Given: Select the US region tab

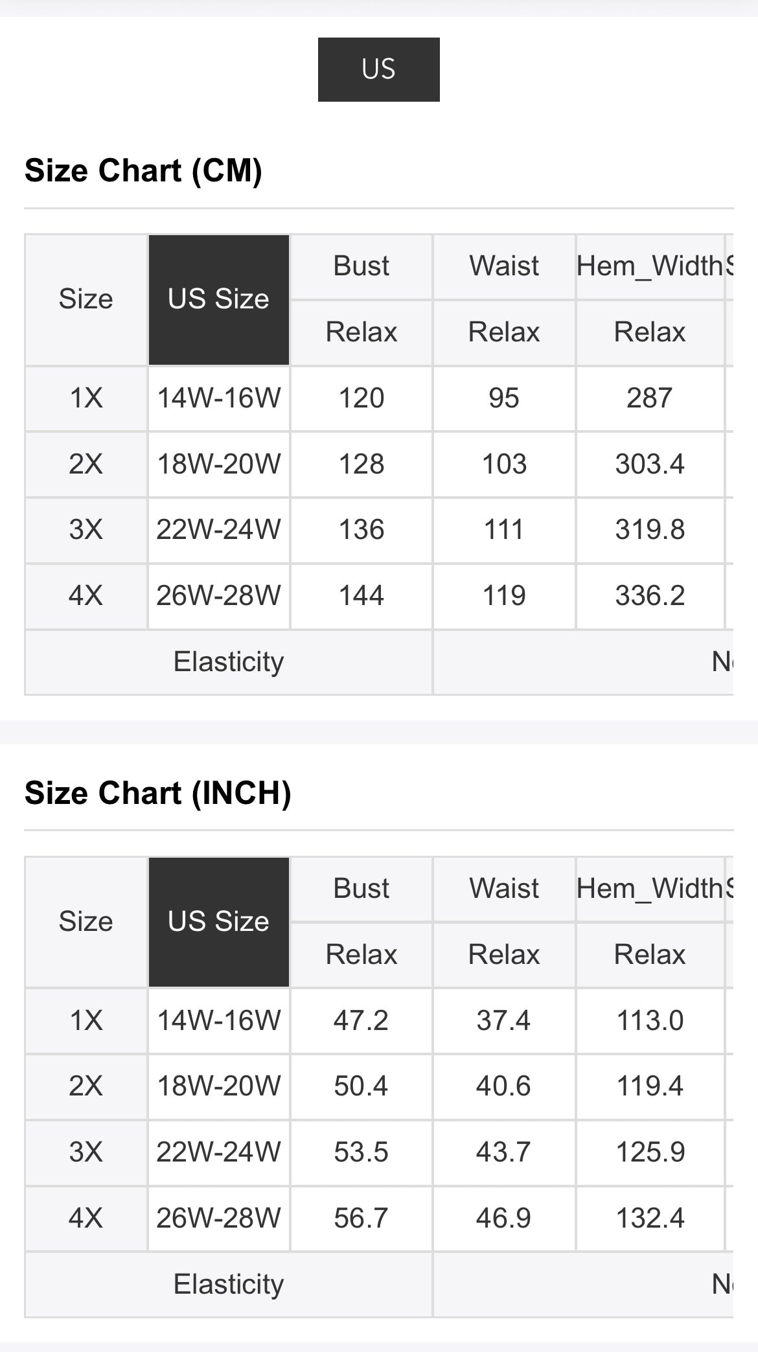Looking at the screenshot, I should [378, 69].
